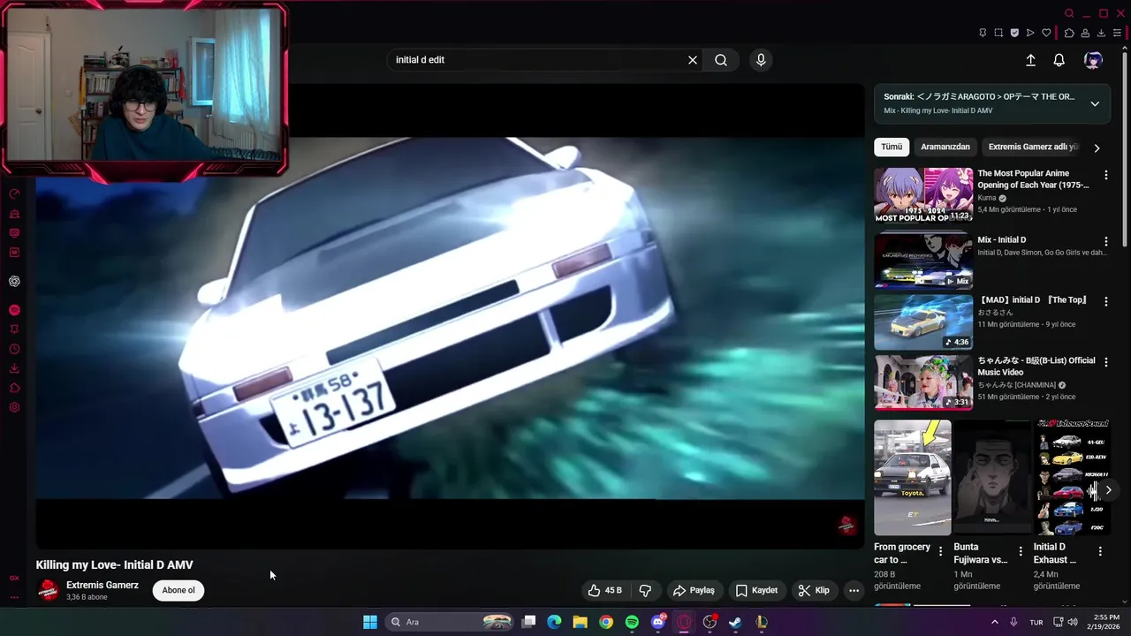The height and width of the screenshot is (636, 1131).
Task: Open Mix - Initial D thumbnail
Action: coord(923,261)
